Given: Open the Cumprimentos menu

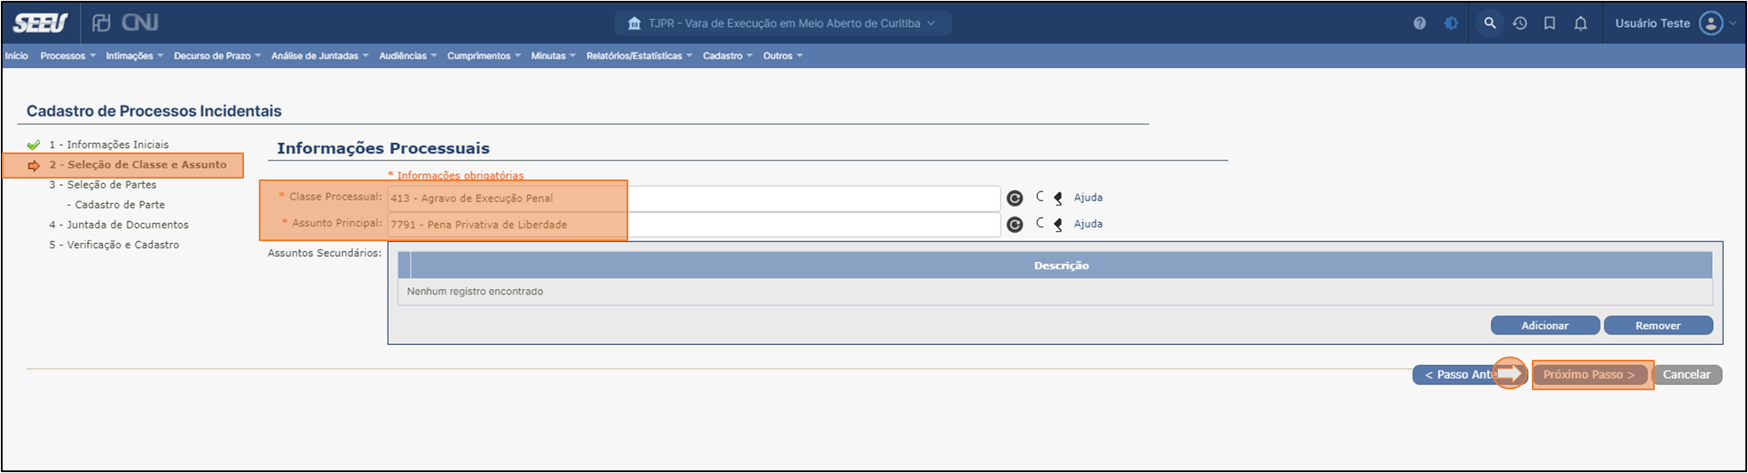Looking at the screenshot, I should pos(483,56).
